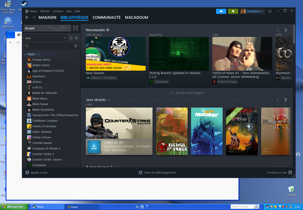Click the Steam library vertical scrollbar
Screen dimensions: 303x210
pyautogui.click(x=294, y=34)
